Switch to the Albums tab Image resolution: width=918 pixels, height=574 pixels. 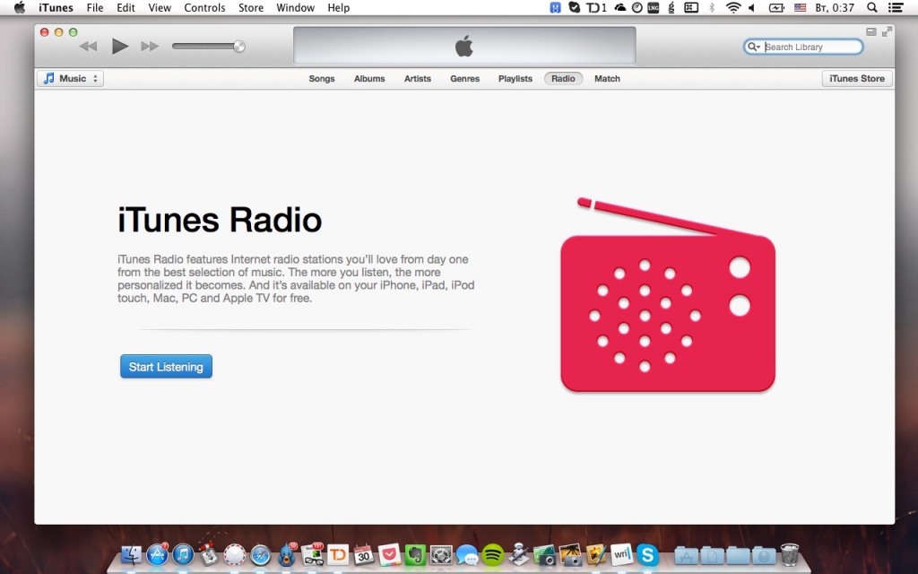369,79
